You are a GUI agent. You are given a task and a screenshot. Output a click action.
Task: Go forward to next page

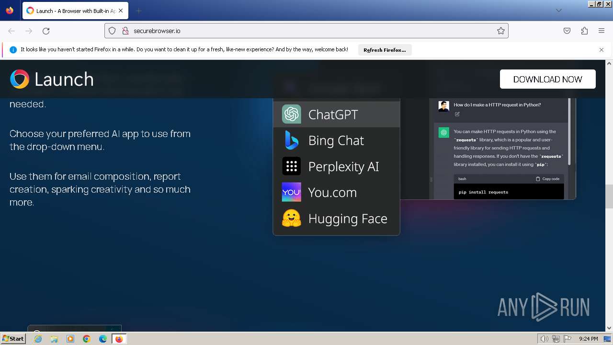coord(29,31)
